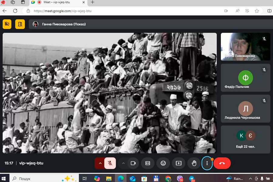Open the camera permission icon in address bar

[x=226, y=11]
